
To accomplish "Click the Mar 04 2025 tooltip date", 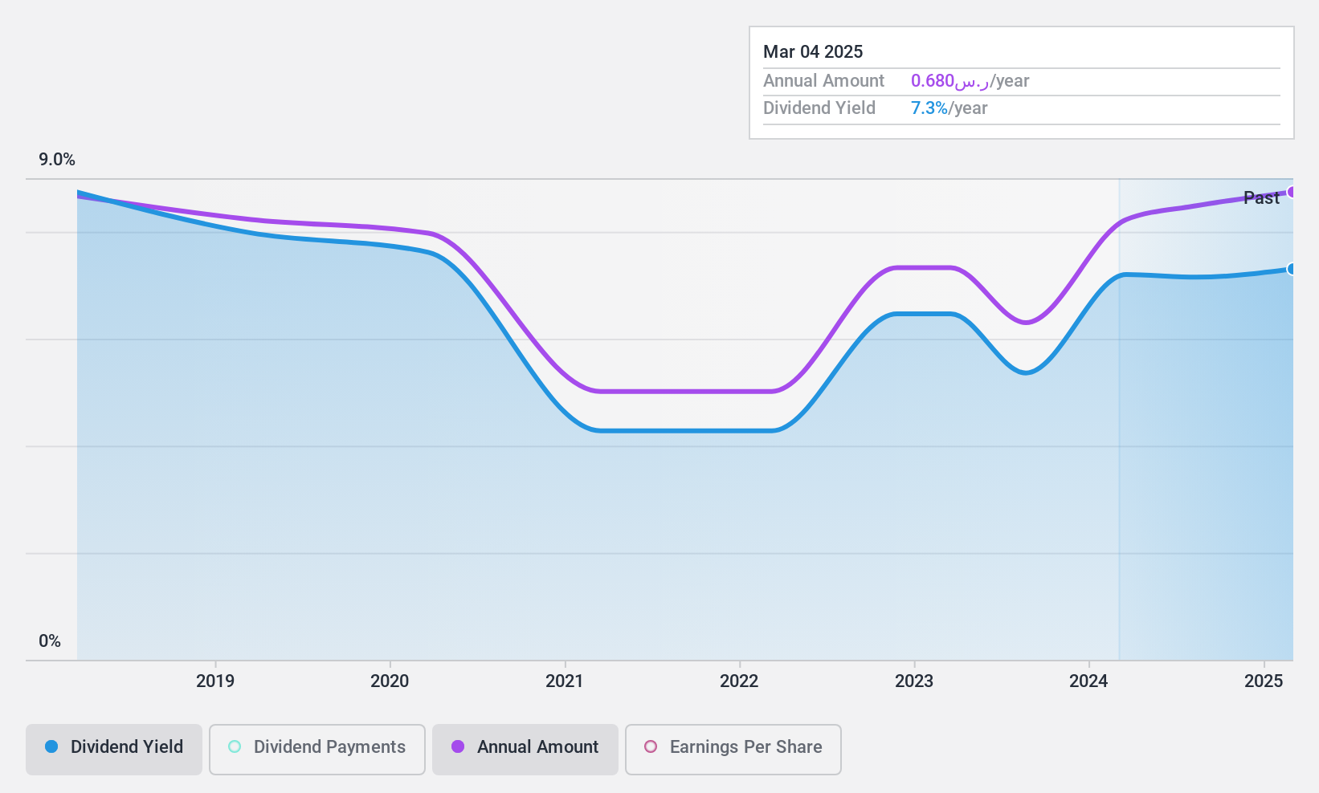I will pos(813,52).
